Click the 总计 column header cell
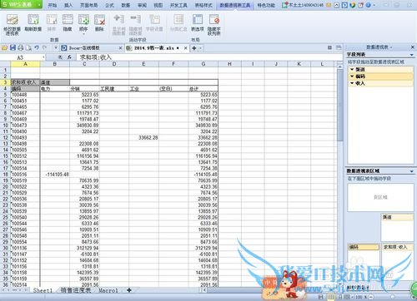This screenshot has width=417, height=301. (x=203, y=89)
